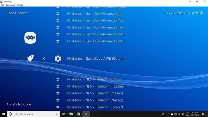Select Nintendo - NES / Famicom (FCEUm... entry
This screenshot has height=117, width=208.
[x=96, y=86]
